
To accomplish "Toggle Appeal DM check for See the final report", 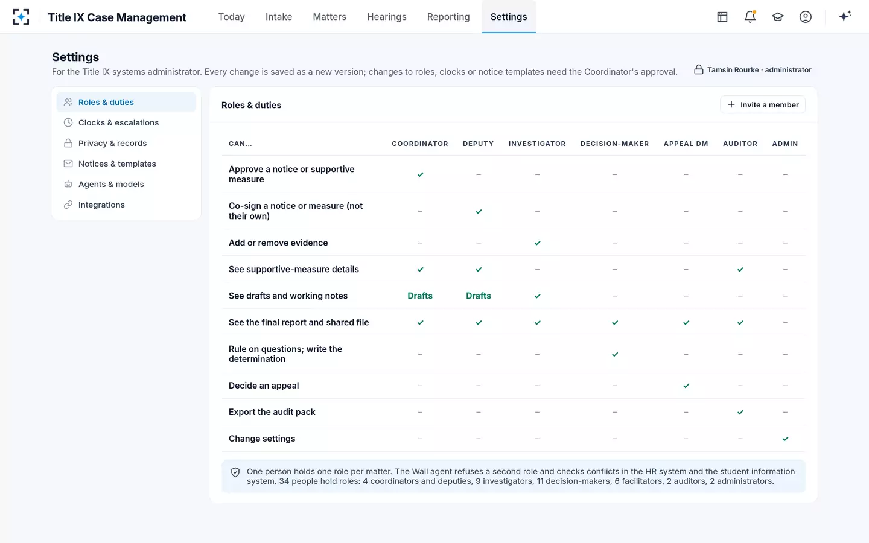I will point(686,322).
